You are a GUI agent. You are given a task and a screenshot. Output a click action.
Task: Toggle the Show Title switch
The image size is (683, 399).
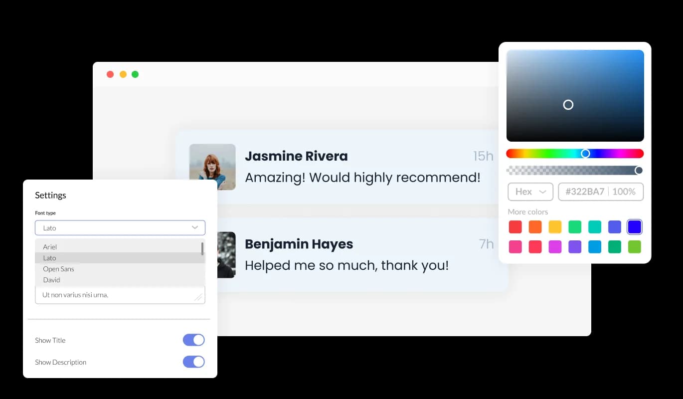pos(193,340)
